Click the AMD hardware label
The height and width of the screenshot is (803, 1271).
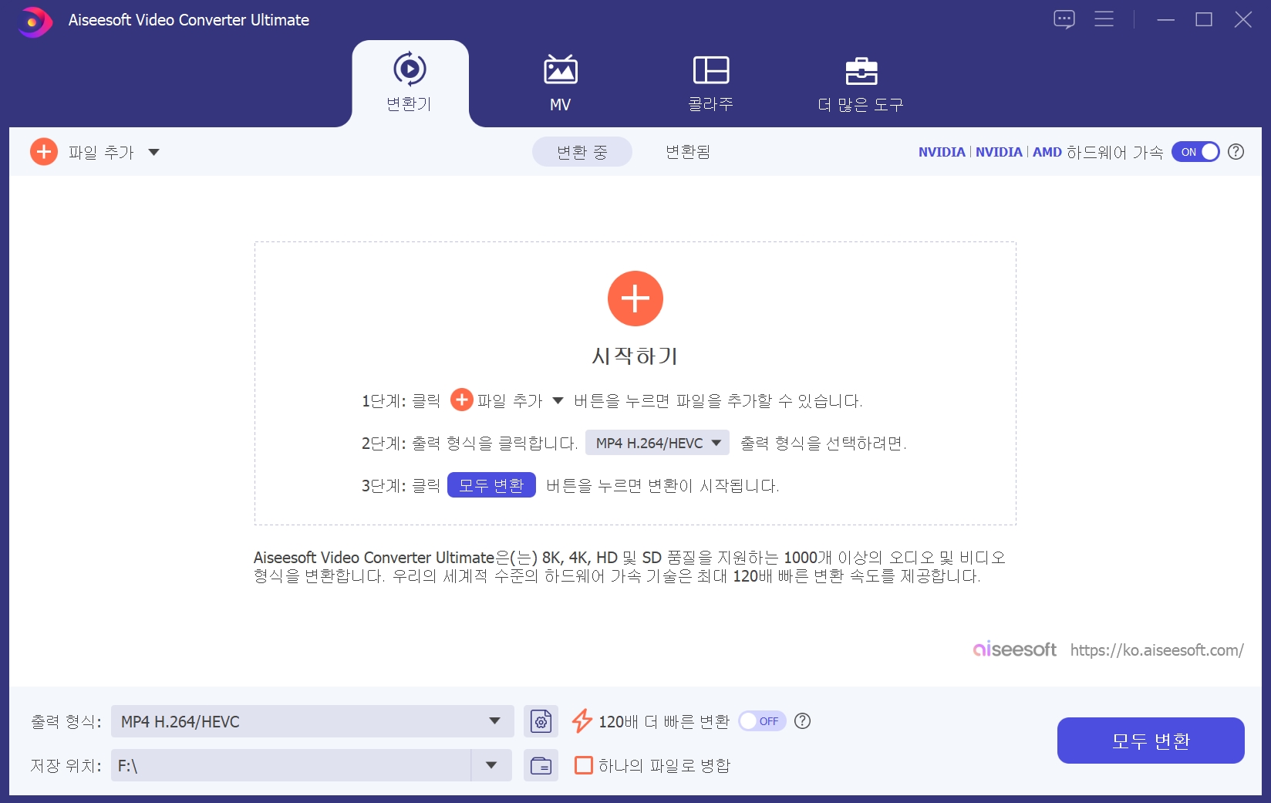point(1047,152)
